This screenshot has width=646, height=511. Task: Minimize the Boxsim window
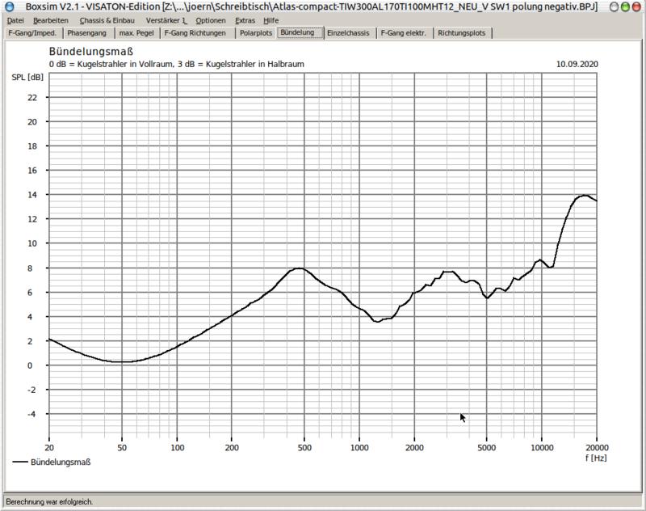click(x=614, y=7)
